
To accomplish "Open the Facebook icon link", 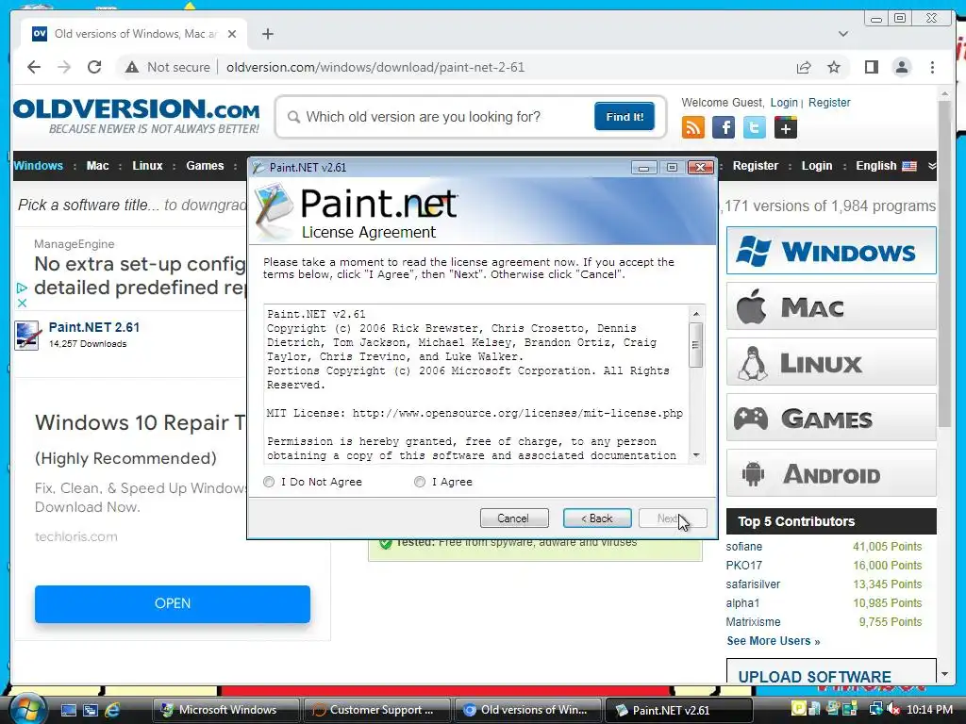I will click(724, 127).
